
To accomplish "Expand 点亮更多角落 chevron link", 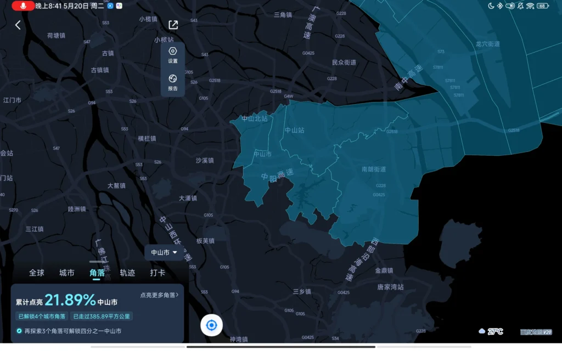I will pos(159,295).
